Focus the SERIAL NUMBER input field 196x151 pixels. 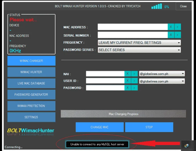click(133, 35)
